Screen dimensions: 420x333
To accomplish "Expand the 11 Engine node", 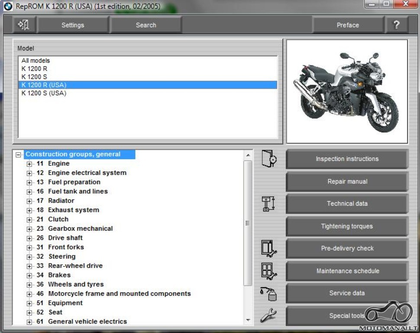I will click(29, 164).
